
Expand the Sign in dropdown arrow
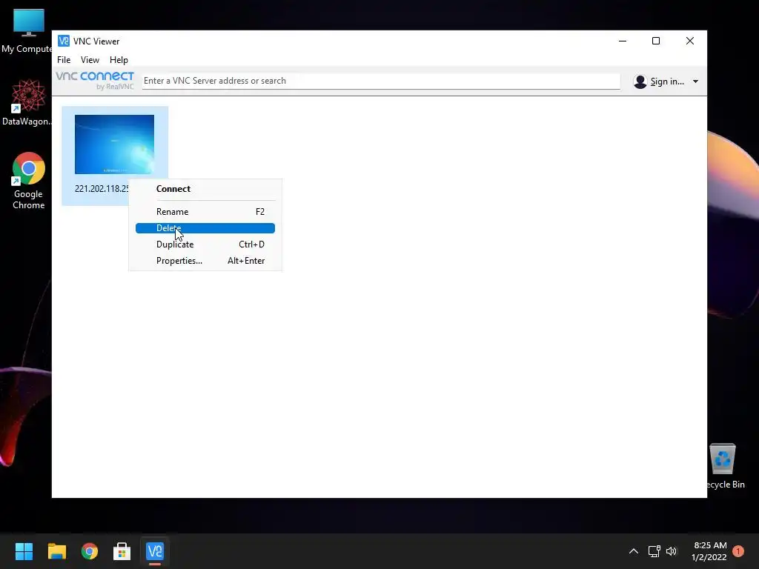coord(695,81)
